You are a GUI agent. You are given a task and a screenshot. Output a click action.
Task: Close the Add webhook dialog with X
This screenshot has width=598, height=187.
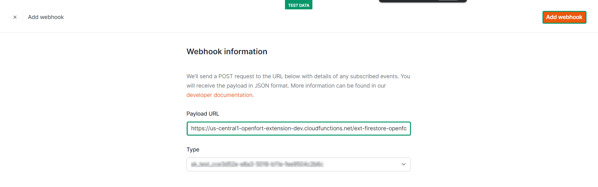point(15,17)
